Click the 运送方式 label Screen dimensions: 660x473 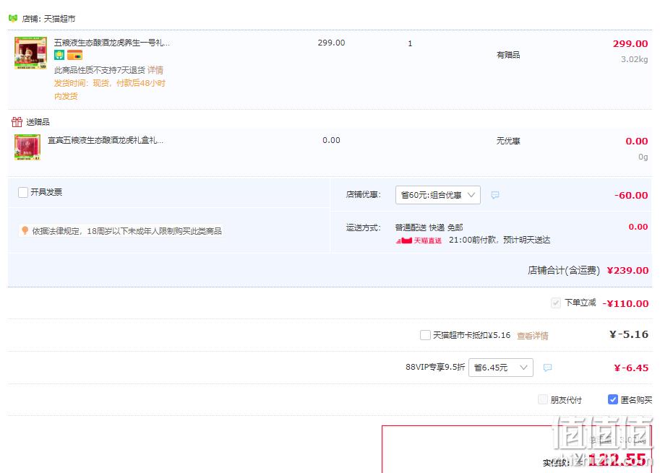(x=363, y=227)
